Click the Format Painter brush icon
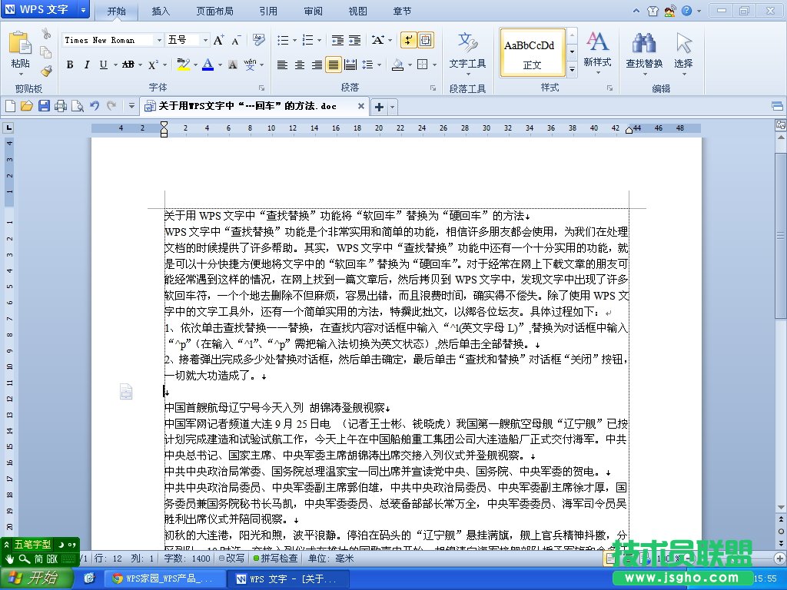 [46, 71]
